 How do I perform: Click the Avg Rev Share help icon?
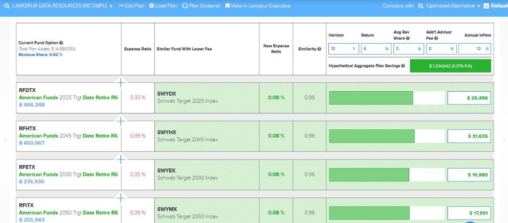tap(408, 38)
